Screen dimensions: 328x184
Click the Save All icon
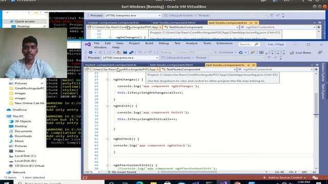click(x=131, y=52)
